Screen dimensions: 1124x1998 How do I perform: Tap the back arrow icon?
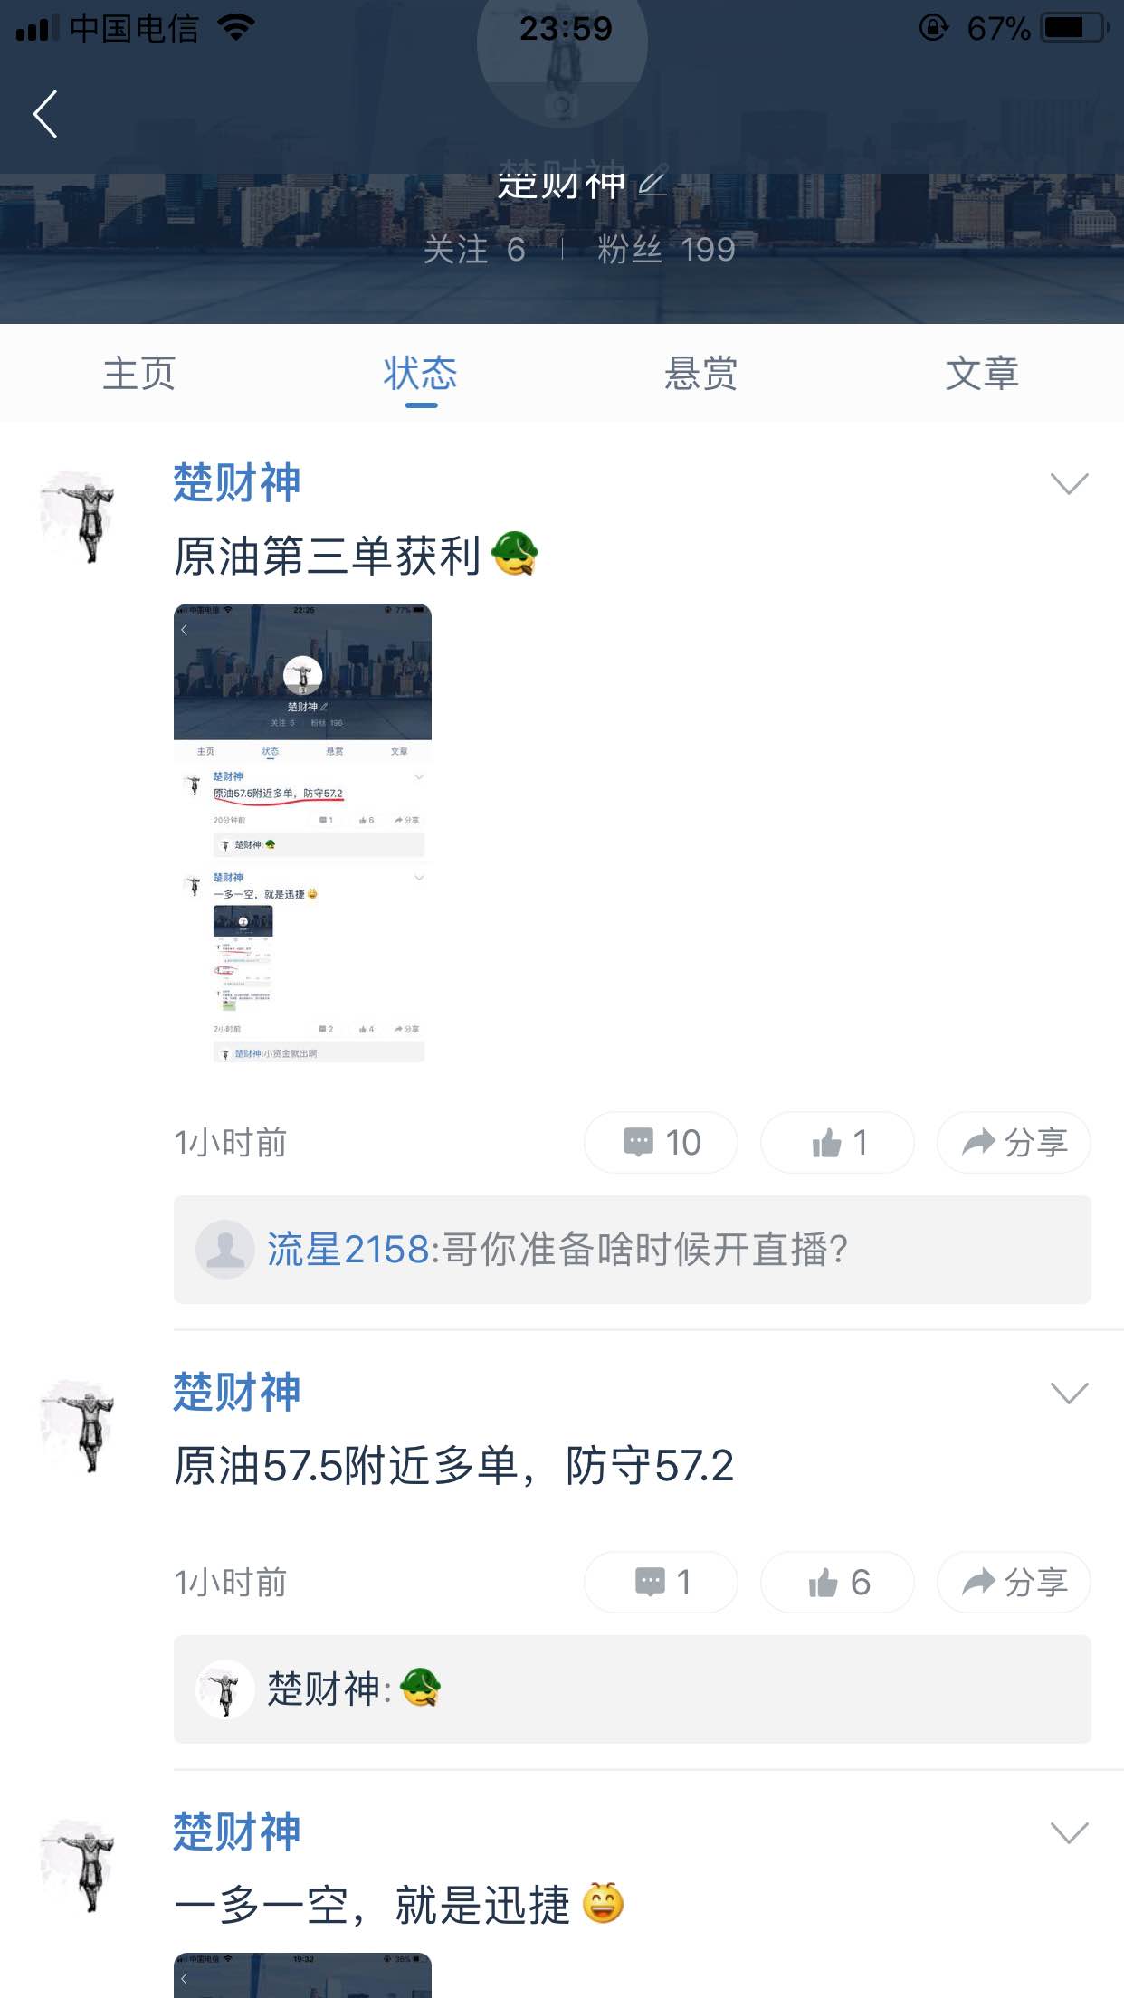click(x=45, y=114)
